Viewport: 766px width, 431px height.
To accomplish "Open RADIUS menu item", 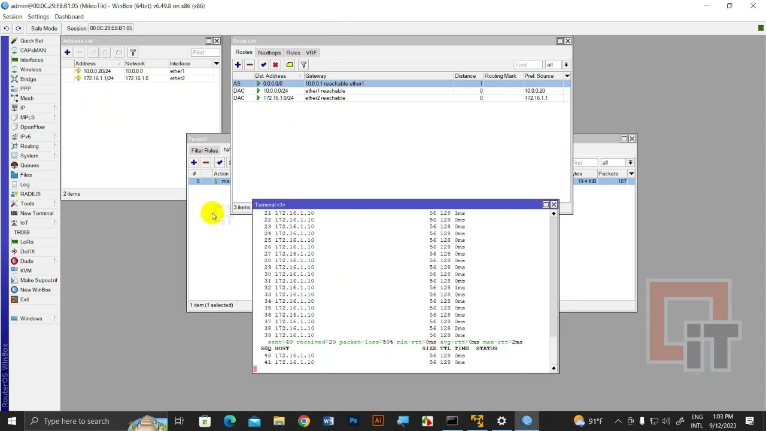I will point(30,194).
